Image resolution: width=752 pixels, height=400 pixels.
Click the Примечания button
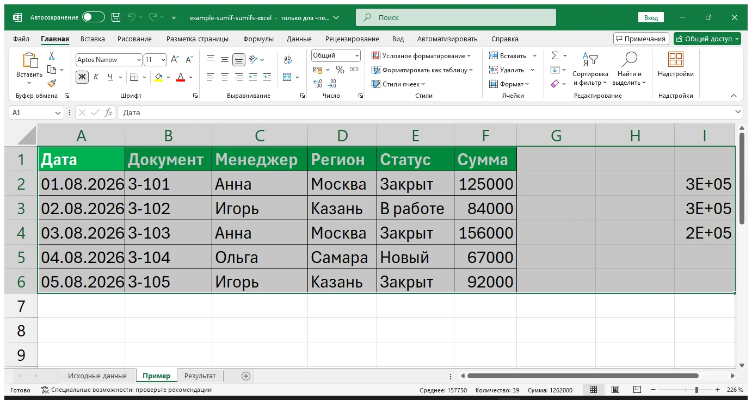[641, 39]
